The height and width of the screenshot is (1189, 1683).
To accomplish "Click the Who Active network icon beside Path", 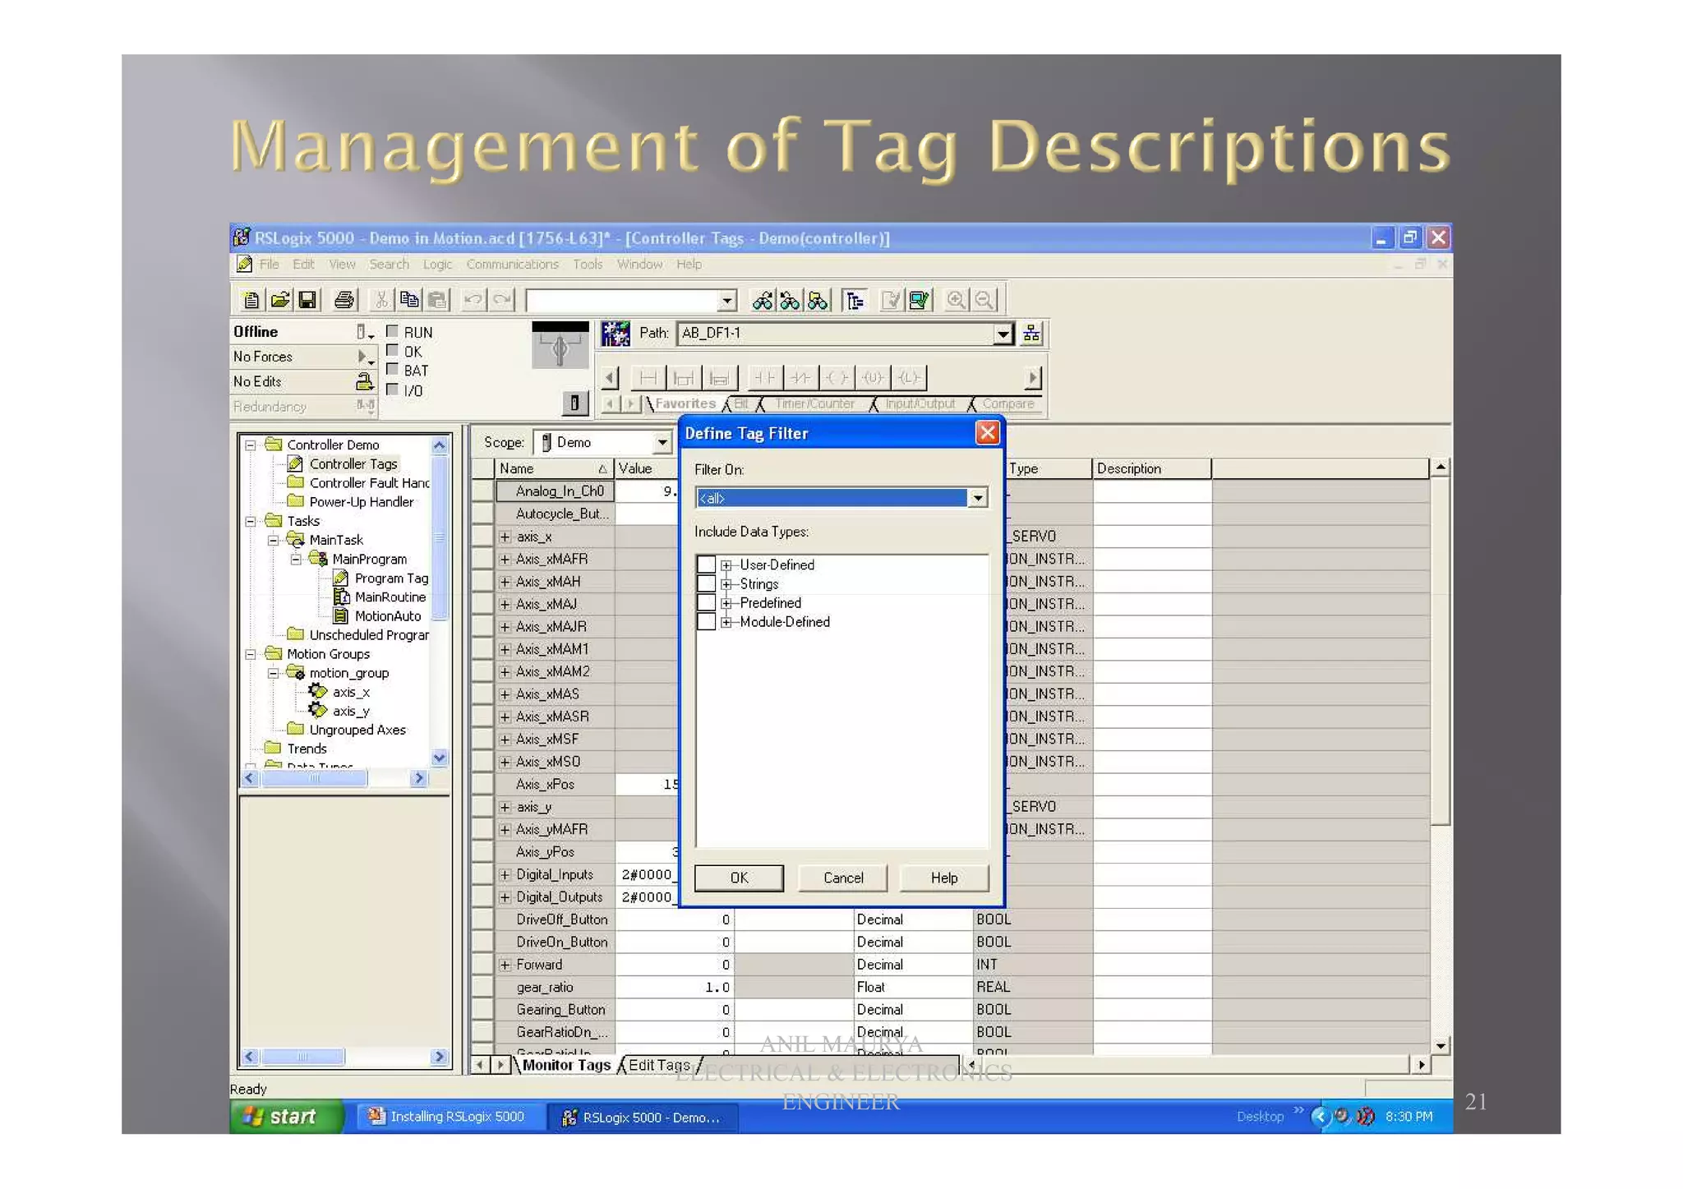I will pos(1031,334).
